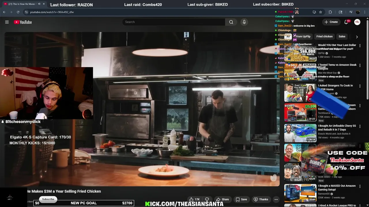The image size is (369, 207).
Task: Click the Share button
Action: pos(223,199)
